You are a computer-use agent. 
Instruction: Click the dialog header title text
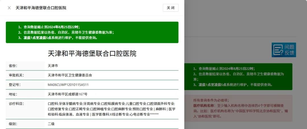(41, 8)
